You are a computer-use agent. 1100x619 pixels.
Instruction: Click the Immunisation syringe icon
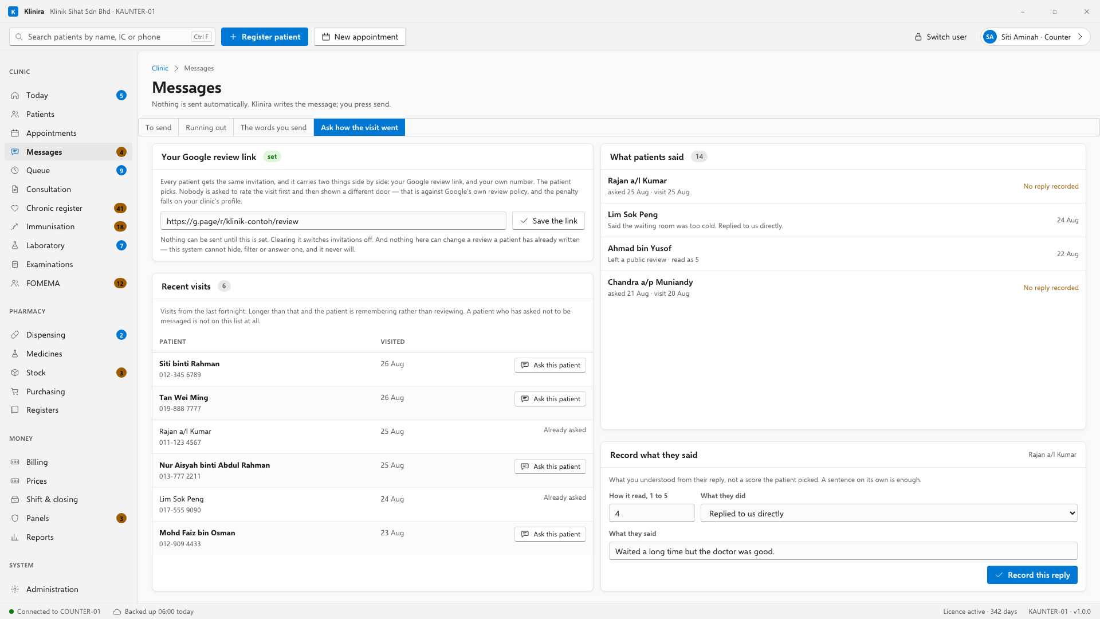[15, 226]
